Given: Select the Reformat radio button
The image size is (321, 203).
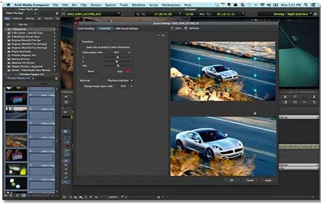Looking at the screenshot, I should tap(186, 28).
